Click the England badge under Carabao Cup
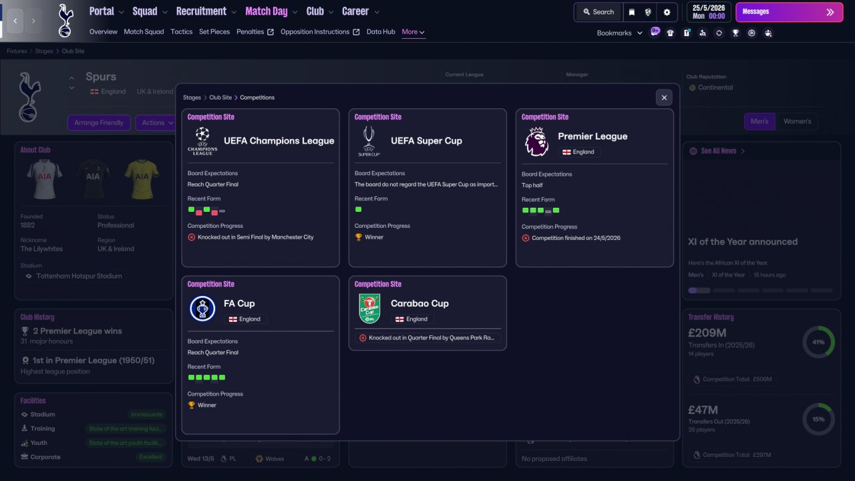This screenshot has width=855, height=481. 412,319
